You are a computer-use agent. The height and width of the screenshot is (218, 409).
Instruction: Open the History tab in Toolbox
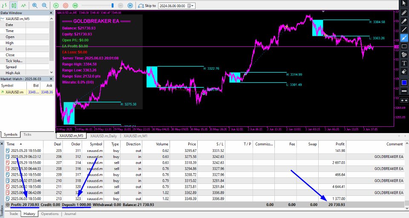pyautogui.click(x=29, y=214)
